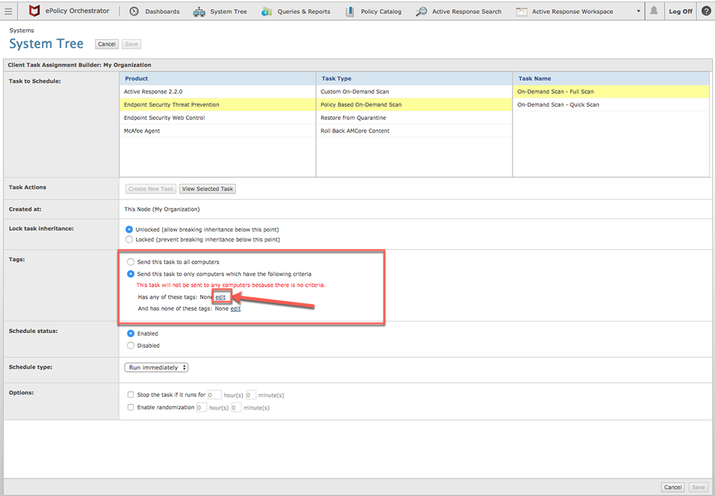Click the bottom Cancel button
The image size is (715, 496).
tap(672, 487)
